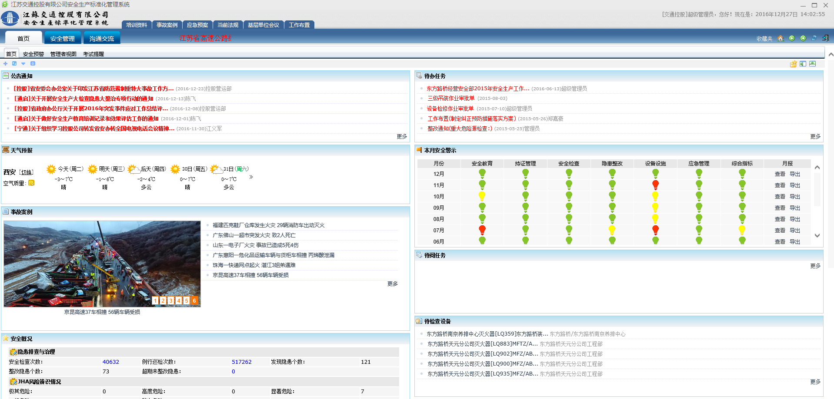The height and width of the screenshot is (399, 834).
Task: Open the 培训资料 menu item
Action: [136, 25]
